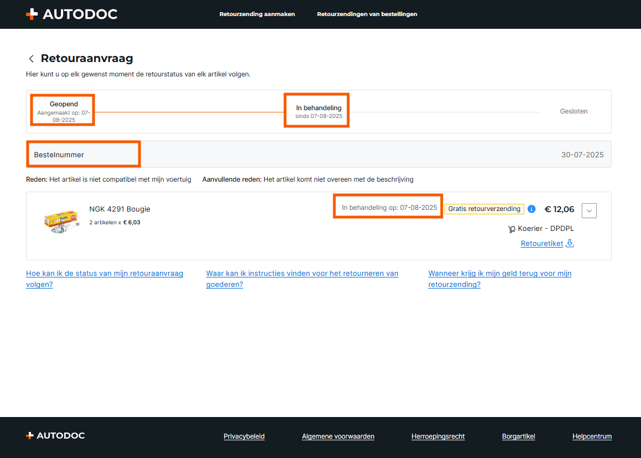Open the Retourzending aanmaken menu item

tap(257, 14)
